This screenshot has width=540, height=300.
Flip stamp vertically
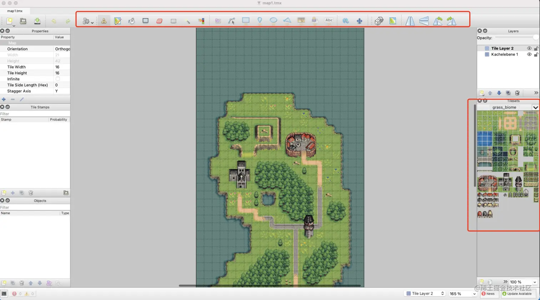point(424,21)
